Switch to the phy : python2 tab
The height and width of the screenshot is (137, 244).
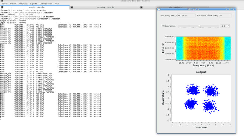(x=175, y=7)
